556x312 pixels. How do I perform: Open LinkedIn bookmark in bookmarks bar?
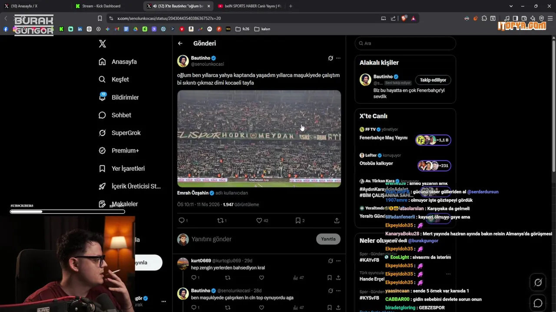[x=80, y=29]
